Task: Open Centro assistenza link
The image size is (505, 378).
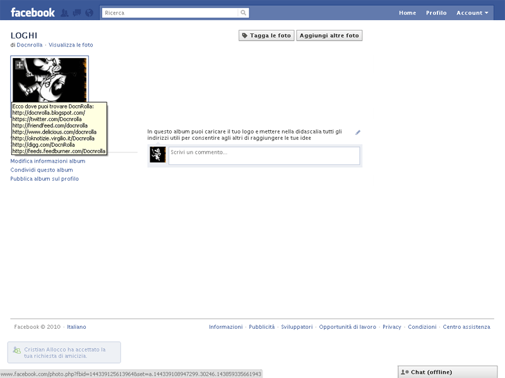Action: (466, 327)
